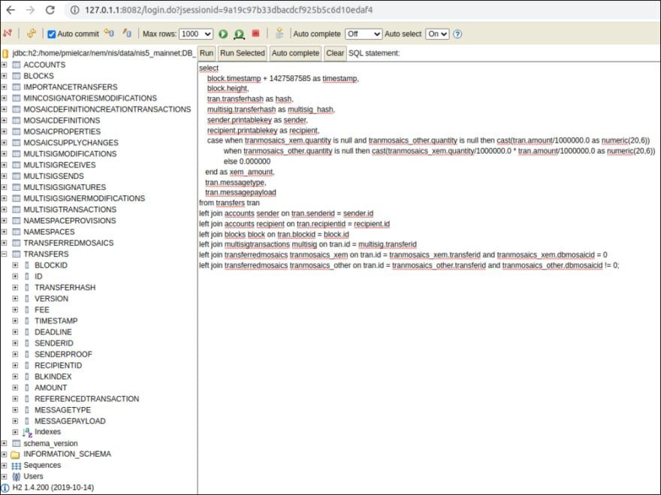The image size is (661, 495).
Task: Click the MOSAICSUPPLYCHANGES table name
Action: tap(71, 143)
